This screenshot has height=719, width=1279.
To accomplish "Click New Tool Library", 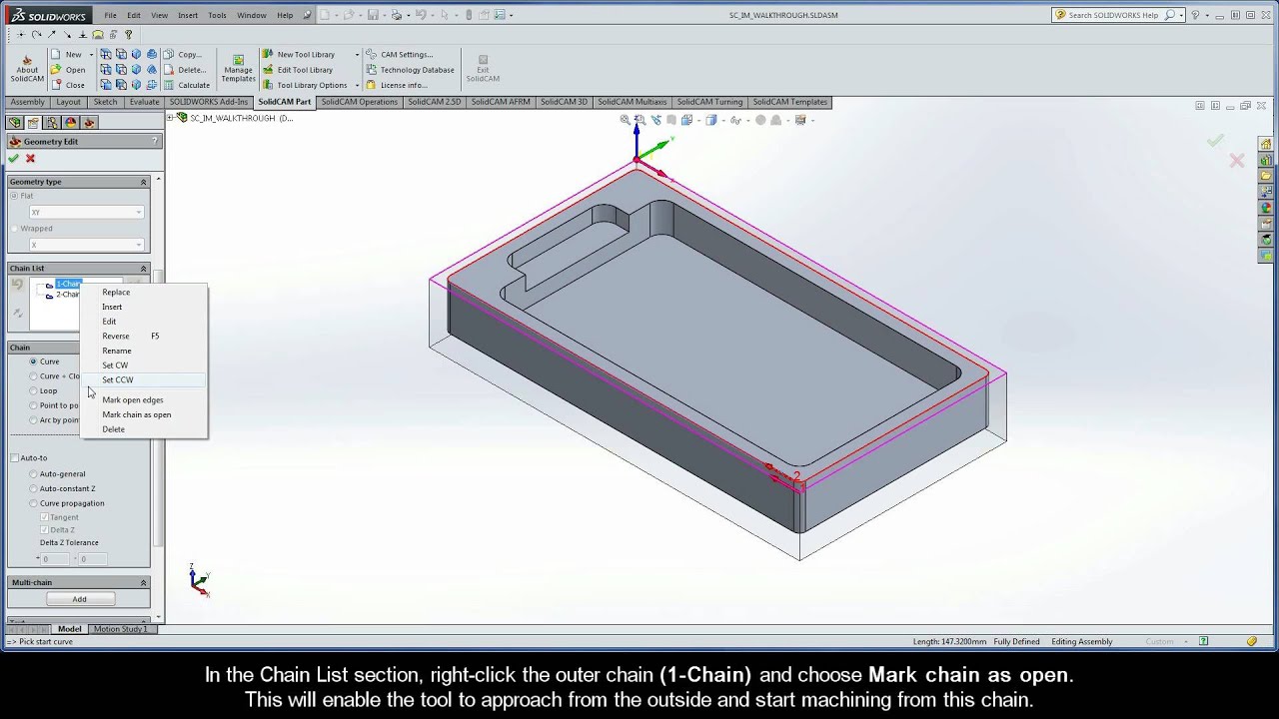I will tap(298, 55).
